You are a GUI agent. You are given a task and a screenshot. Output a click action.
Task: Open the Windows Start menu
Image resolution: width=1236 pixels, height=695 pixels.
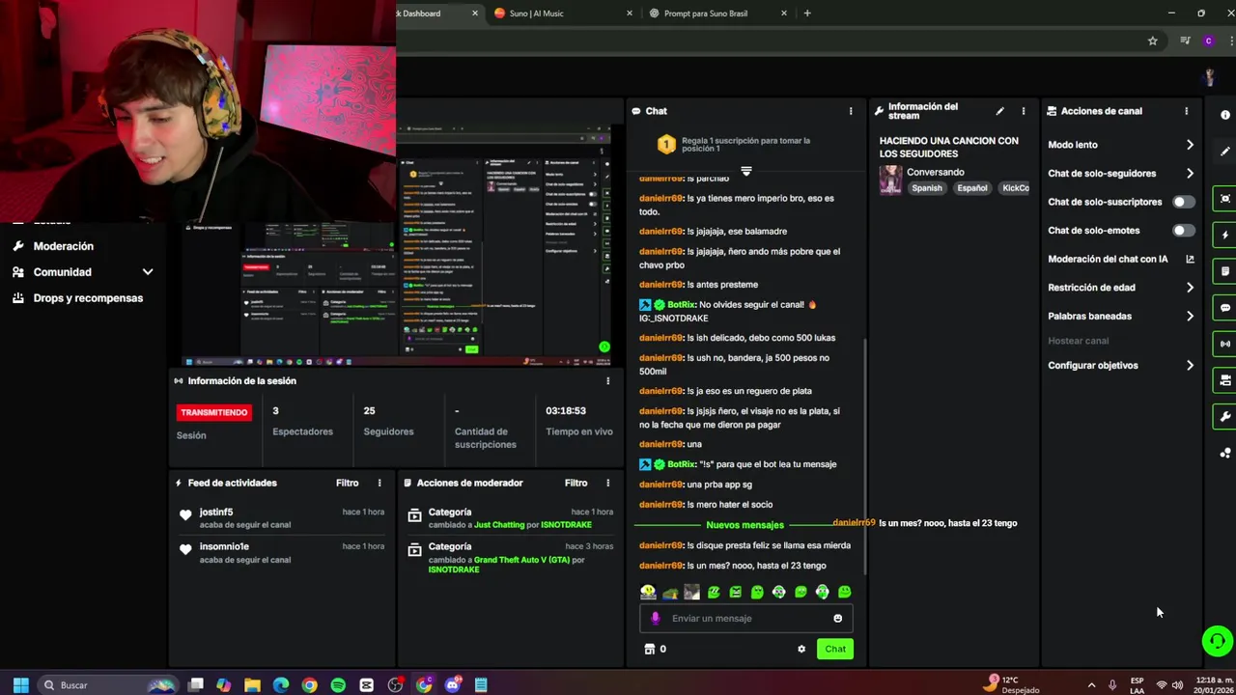(20, 685)
